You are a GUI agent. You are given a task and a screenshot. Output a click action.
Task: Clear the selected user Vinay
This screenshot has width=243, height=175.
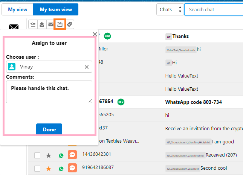tap(87, 67)
